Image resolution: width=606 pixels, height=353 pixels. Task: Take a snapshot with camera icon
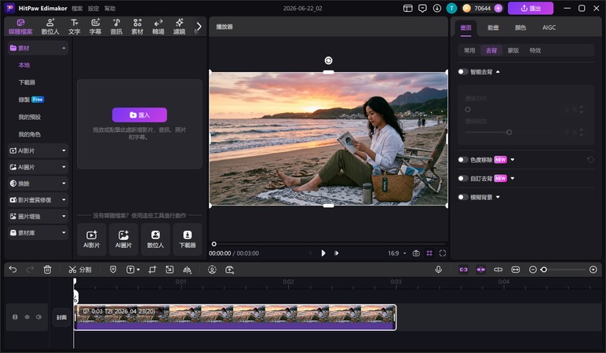tap(416, 253)
